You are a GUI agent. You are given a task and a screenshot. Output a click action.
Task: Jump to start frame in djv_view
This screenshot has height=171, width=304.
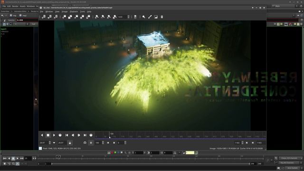coord(66,135)
